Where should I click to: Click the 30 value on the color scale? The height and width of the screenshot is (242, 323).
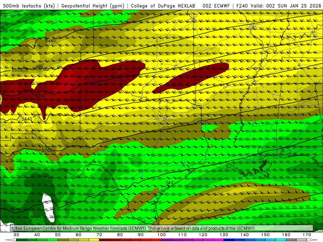(x=16, y=235)
